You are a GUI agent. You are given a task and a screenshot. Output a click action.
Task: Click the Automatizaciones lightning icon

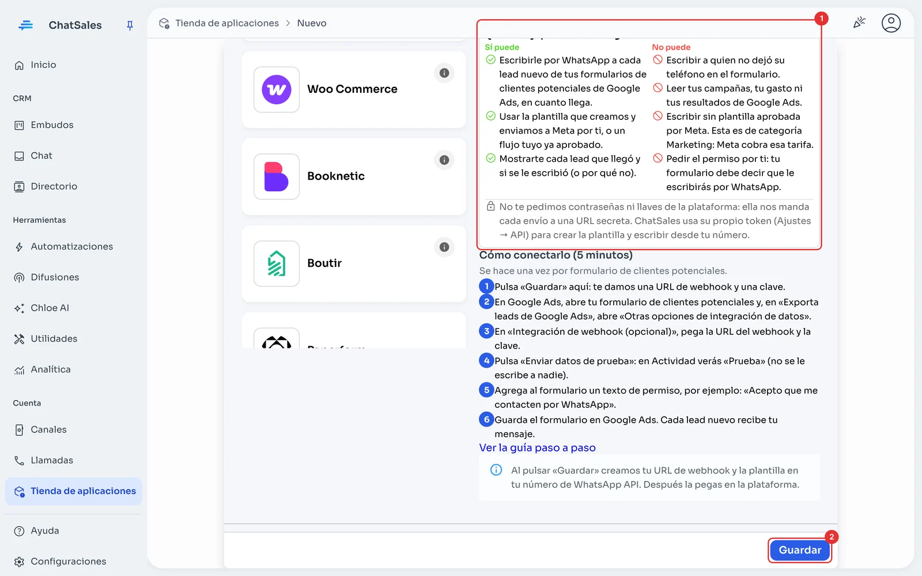[19, 247]
